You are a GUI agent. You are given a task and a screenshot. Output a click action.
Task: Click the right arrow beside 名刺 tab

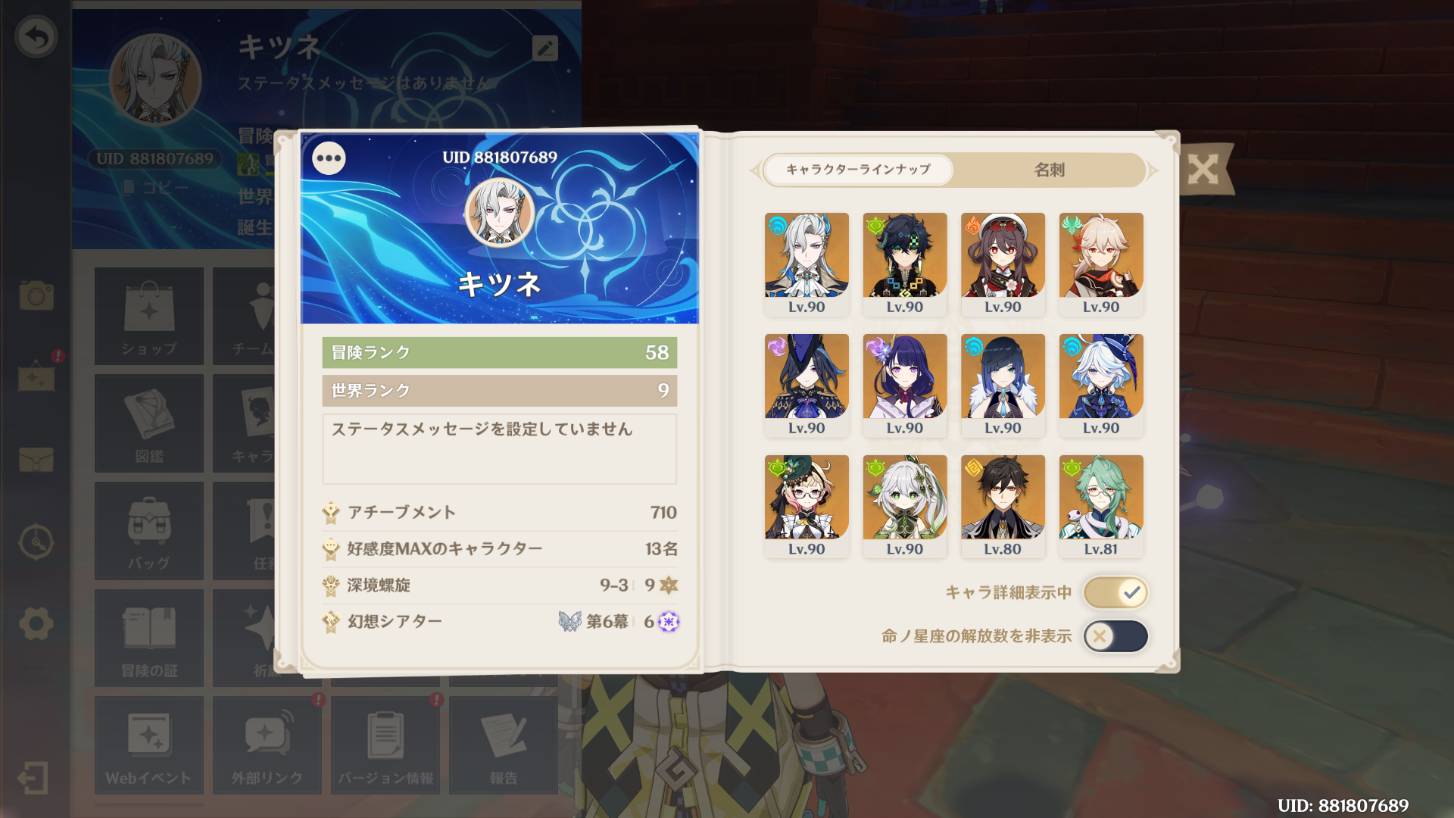[1153, 170]
